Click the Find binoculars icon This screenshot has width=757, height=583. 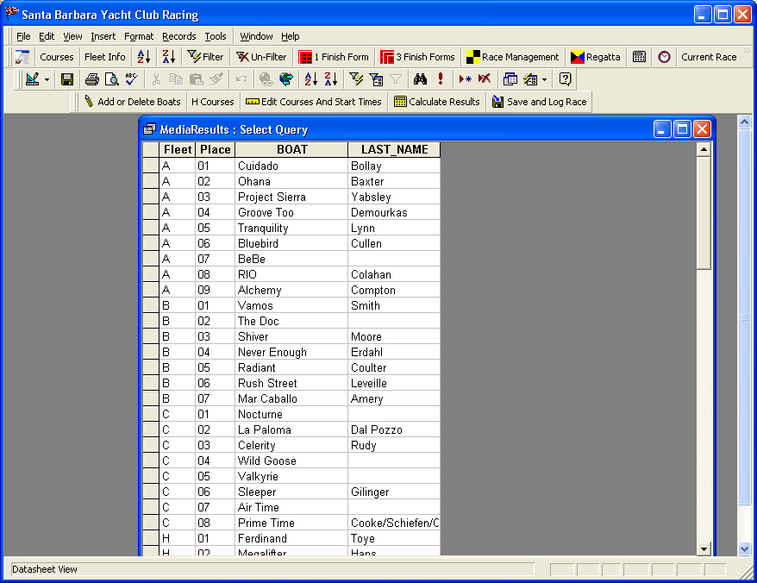[420, 79]
